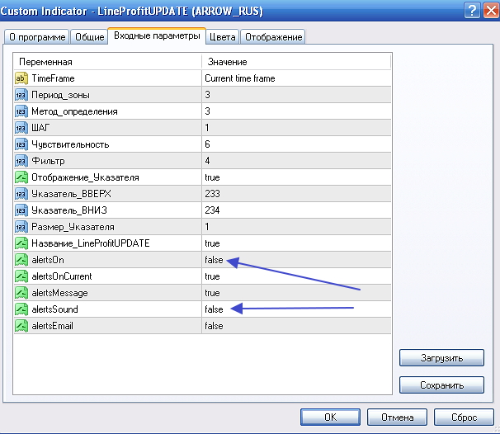
Task: Select the ШАГ value cell
Action: click(x=296, y=128)
